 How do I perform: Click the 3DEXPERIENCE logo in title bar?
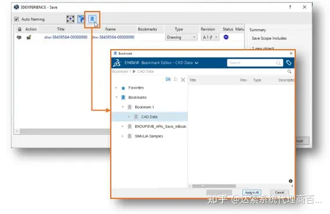(16, 7)
